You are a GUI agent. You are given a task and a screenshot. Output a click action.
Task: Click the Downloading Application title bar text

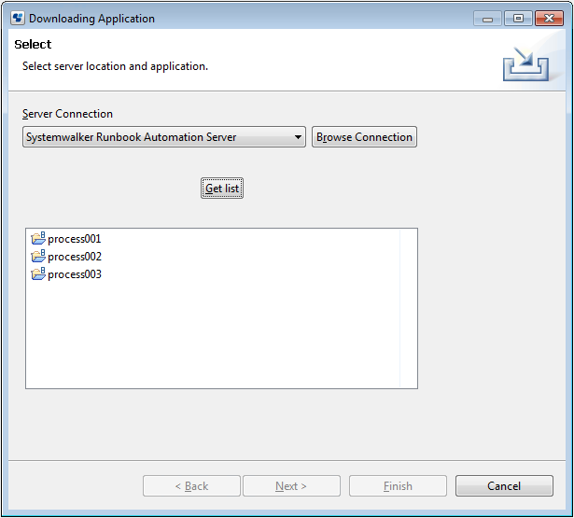(91, 19)
